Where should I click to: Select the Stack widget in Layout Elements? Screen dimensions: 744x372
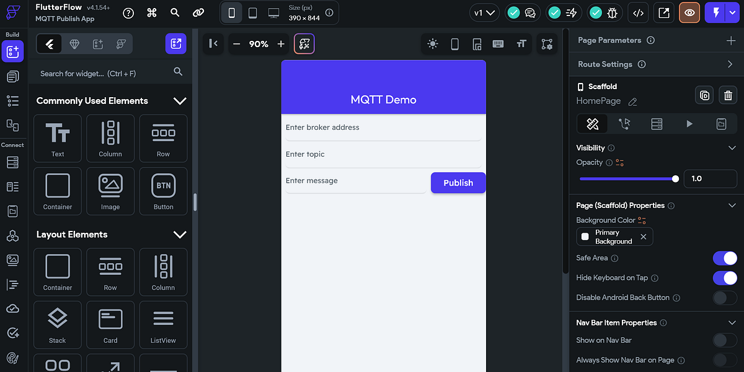click(x=57, y=325)
